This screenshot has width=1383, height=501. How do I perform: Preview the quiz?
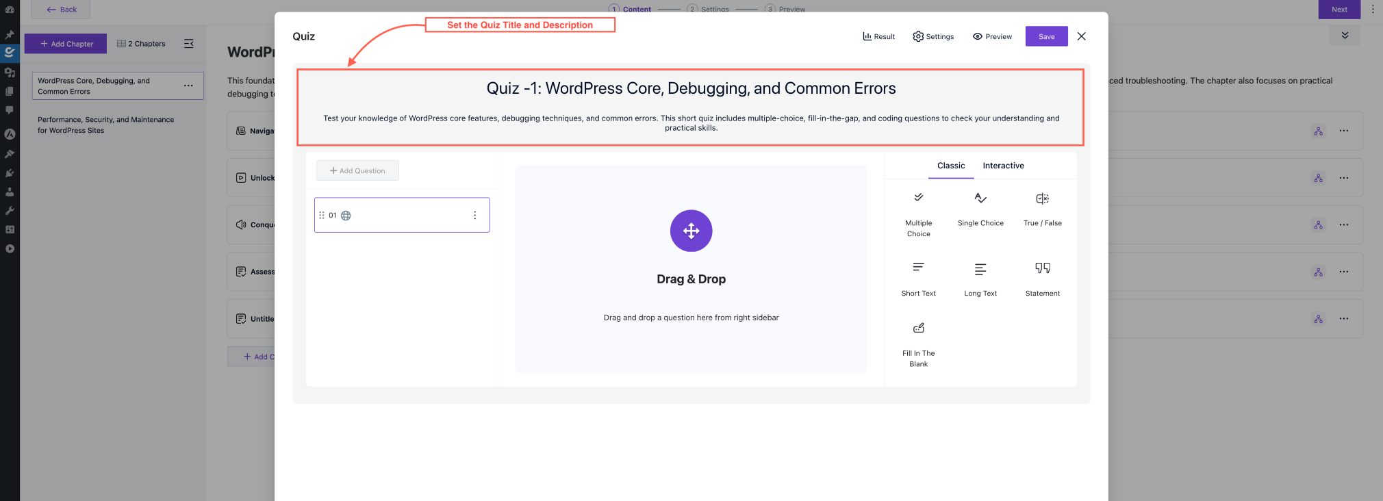(992, 36)
